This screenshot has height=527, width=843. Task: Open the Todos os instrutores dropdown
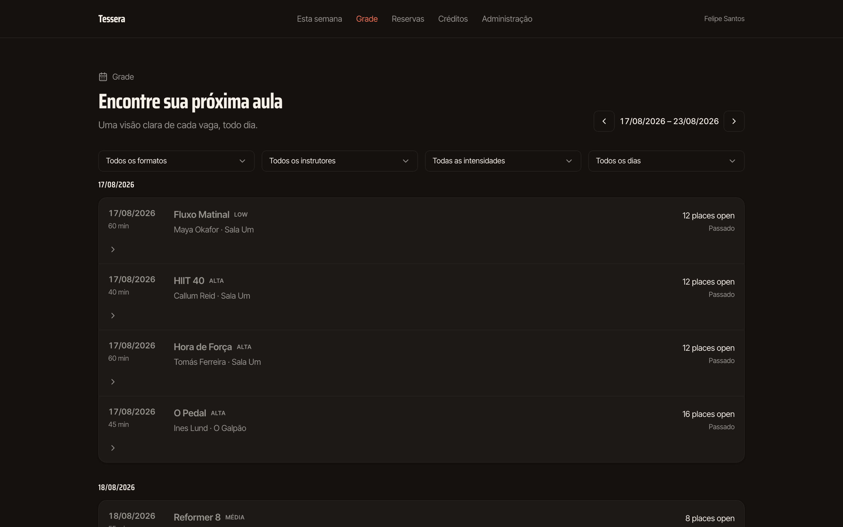tap(340, 161)
